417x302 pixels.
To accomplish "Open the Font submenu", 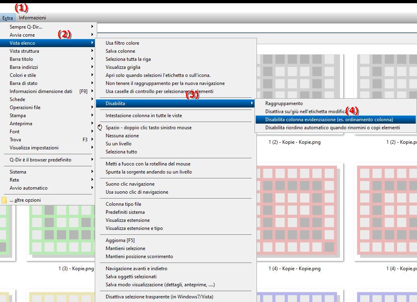I will click(x=48, y=132).
